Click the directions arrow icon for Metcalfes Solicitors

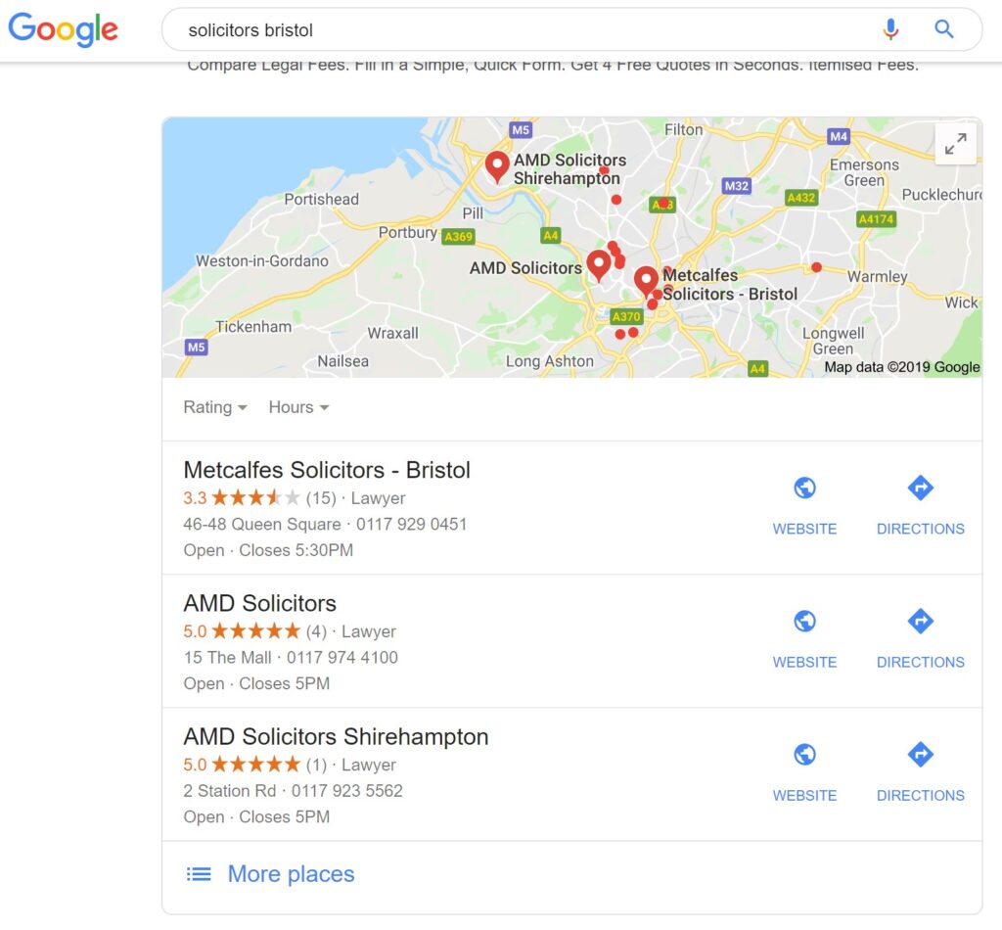point(920,487)
